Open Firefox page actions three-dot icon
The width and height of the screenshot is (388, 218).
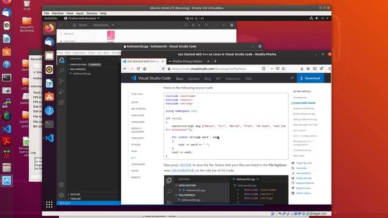(x=272, y=68)
